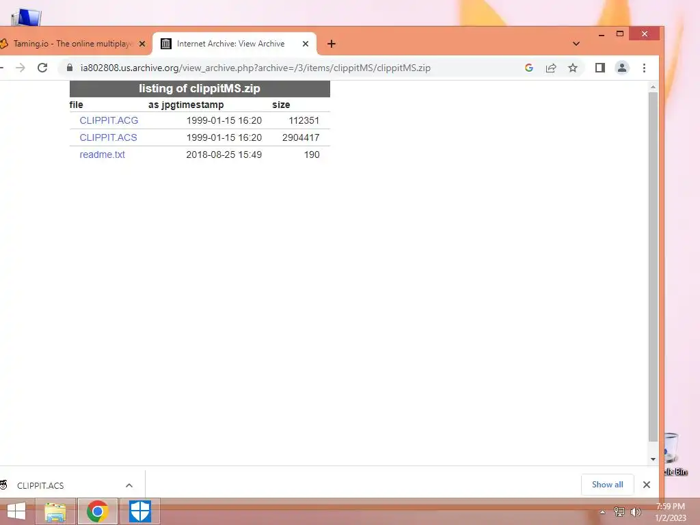
Task: Close the Taming.io tab
Action: pyautogui.click(x=142, y=44)
